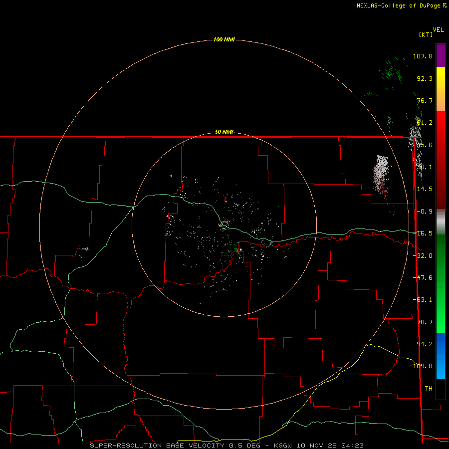Click the KGGW 10 NOV 25 04:23 timestamp
Image resolution: width=449 pixels, height=449 pixels.
319,446
